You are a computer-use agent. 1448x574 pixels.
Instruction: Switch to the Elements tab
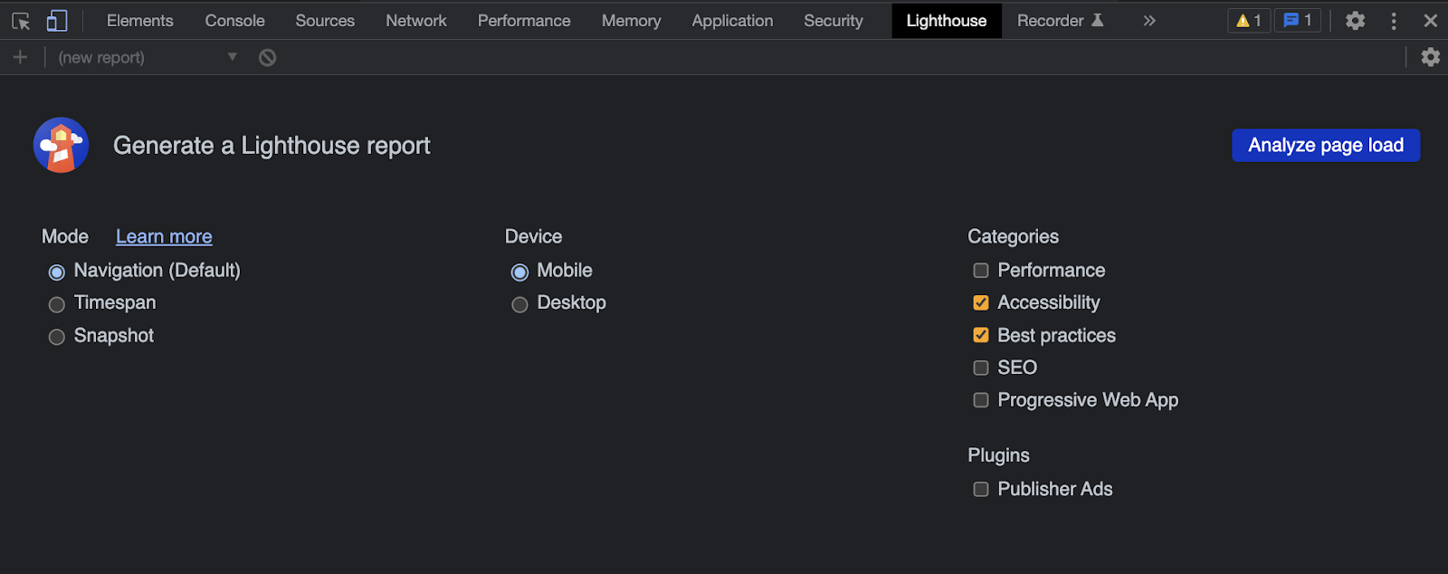[x=139, y=20]
